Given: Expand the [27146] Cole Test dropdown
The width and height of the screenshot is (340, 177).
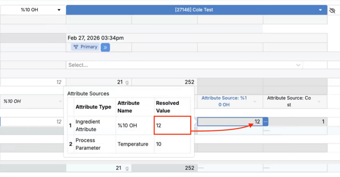Looking at the screenshot, I should pyautogui.click(x=194, y=10).
